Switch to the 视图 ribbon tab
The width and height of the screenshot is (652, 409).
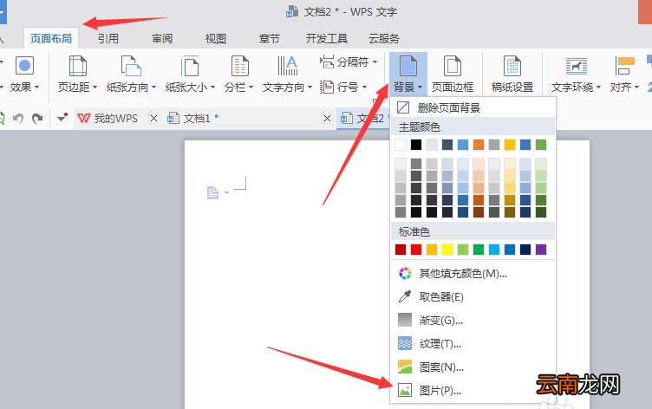pos(216,39)
